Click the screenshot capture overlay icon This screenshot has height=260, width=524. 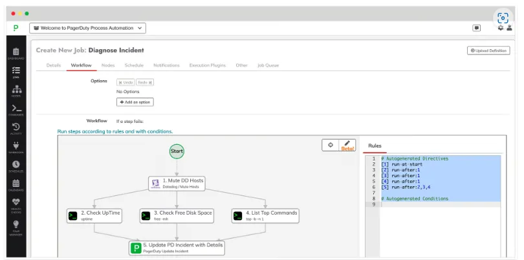pos(503,17)
